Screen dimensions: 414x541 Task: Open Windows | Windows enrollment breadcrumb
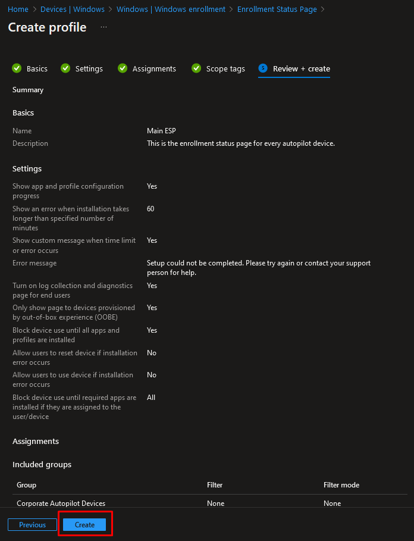(x=171, y=10)
